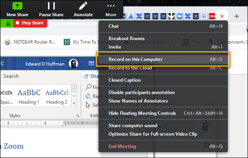This screenshot has height=158, width=248.
Task: Click the NETGEAR bookmark favicon
Action: point(7,42)
